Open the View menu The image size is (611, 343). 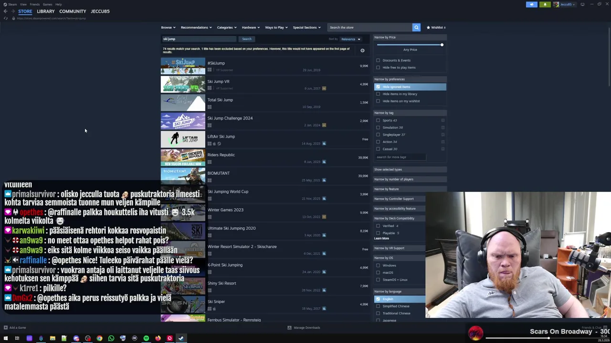[23, 4]
